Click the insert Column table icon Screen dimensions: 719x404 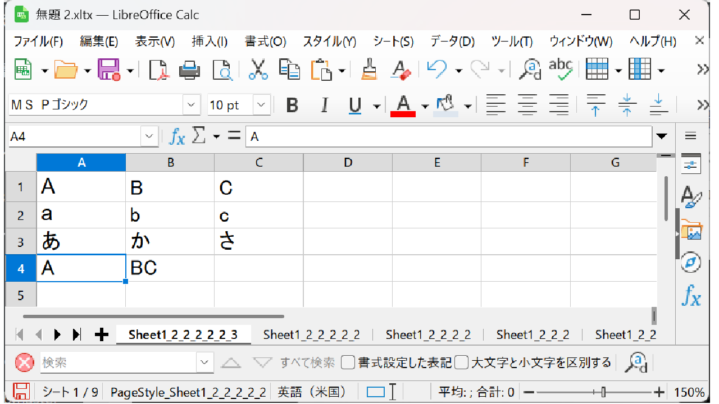pyautogui.click(x=640, y=70)
